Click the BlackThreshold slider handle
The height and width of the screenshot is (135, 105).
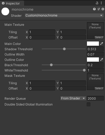click(x=51, y=65)
